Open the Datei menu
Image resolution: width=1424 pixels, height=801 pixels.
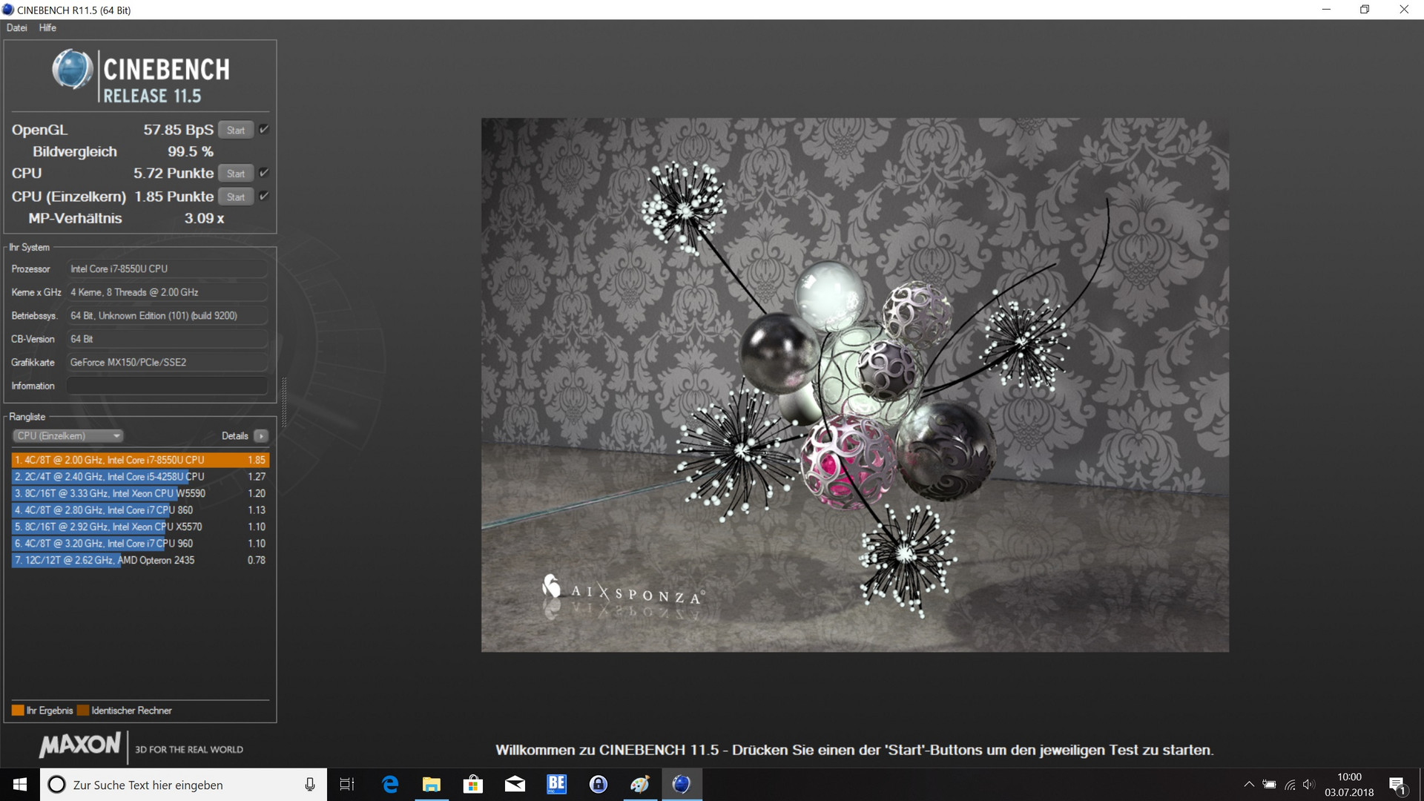pos(16,28)
